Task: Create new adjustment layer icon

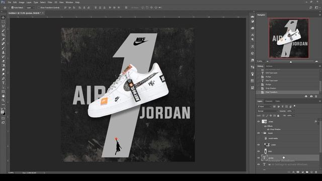Action: (x=302, y=172)
